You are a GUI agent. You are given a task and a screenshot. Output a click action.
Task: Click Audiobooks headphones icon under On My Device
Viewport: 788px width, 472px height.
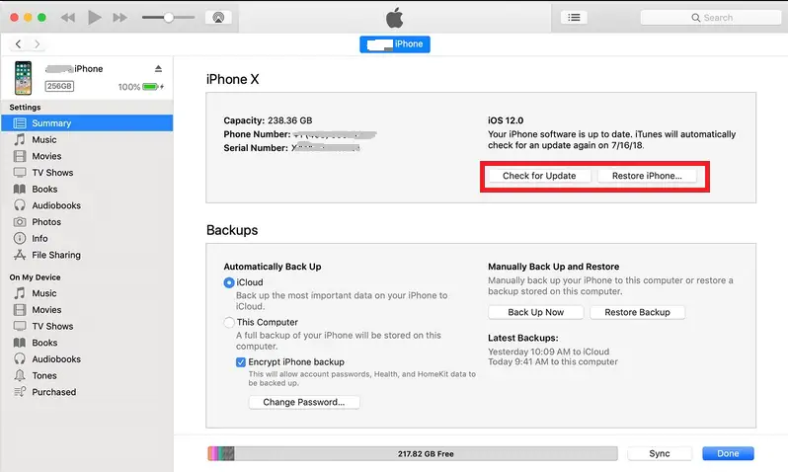point(20,358)
